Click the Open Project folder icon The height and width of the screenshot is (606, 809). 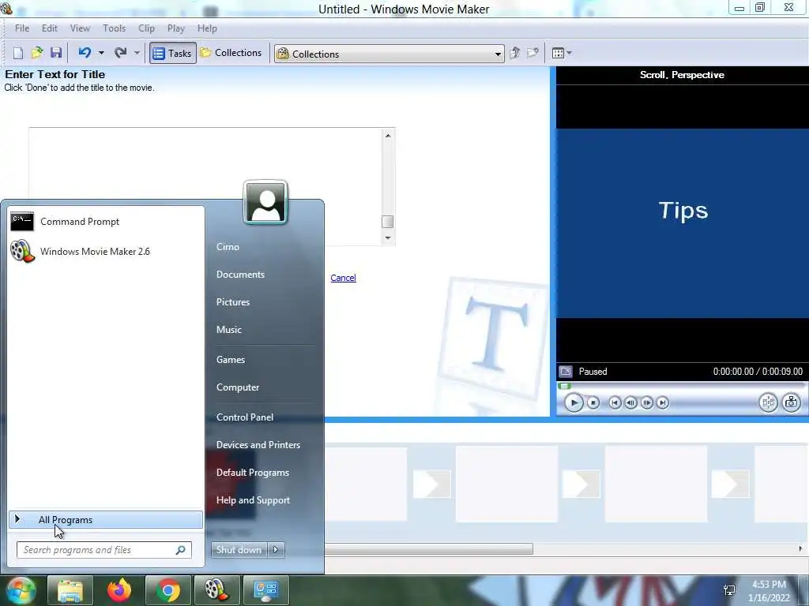36,53
